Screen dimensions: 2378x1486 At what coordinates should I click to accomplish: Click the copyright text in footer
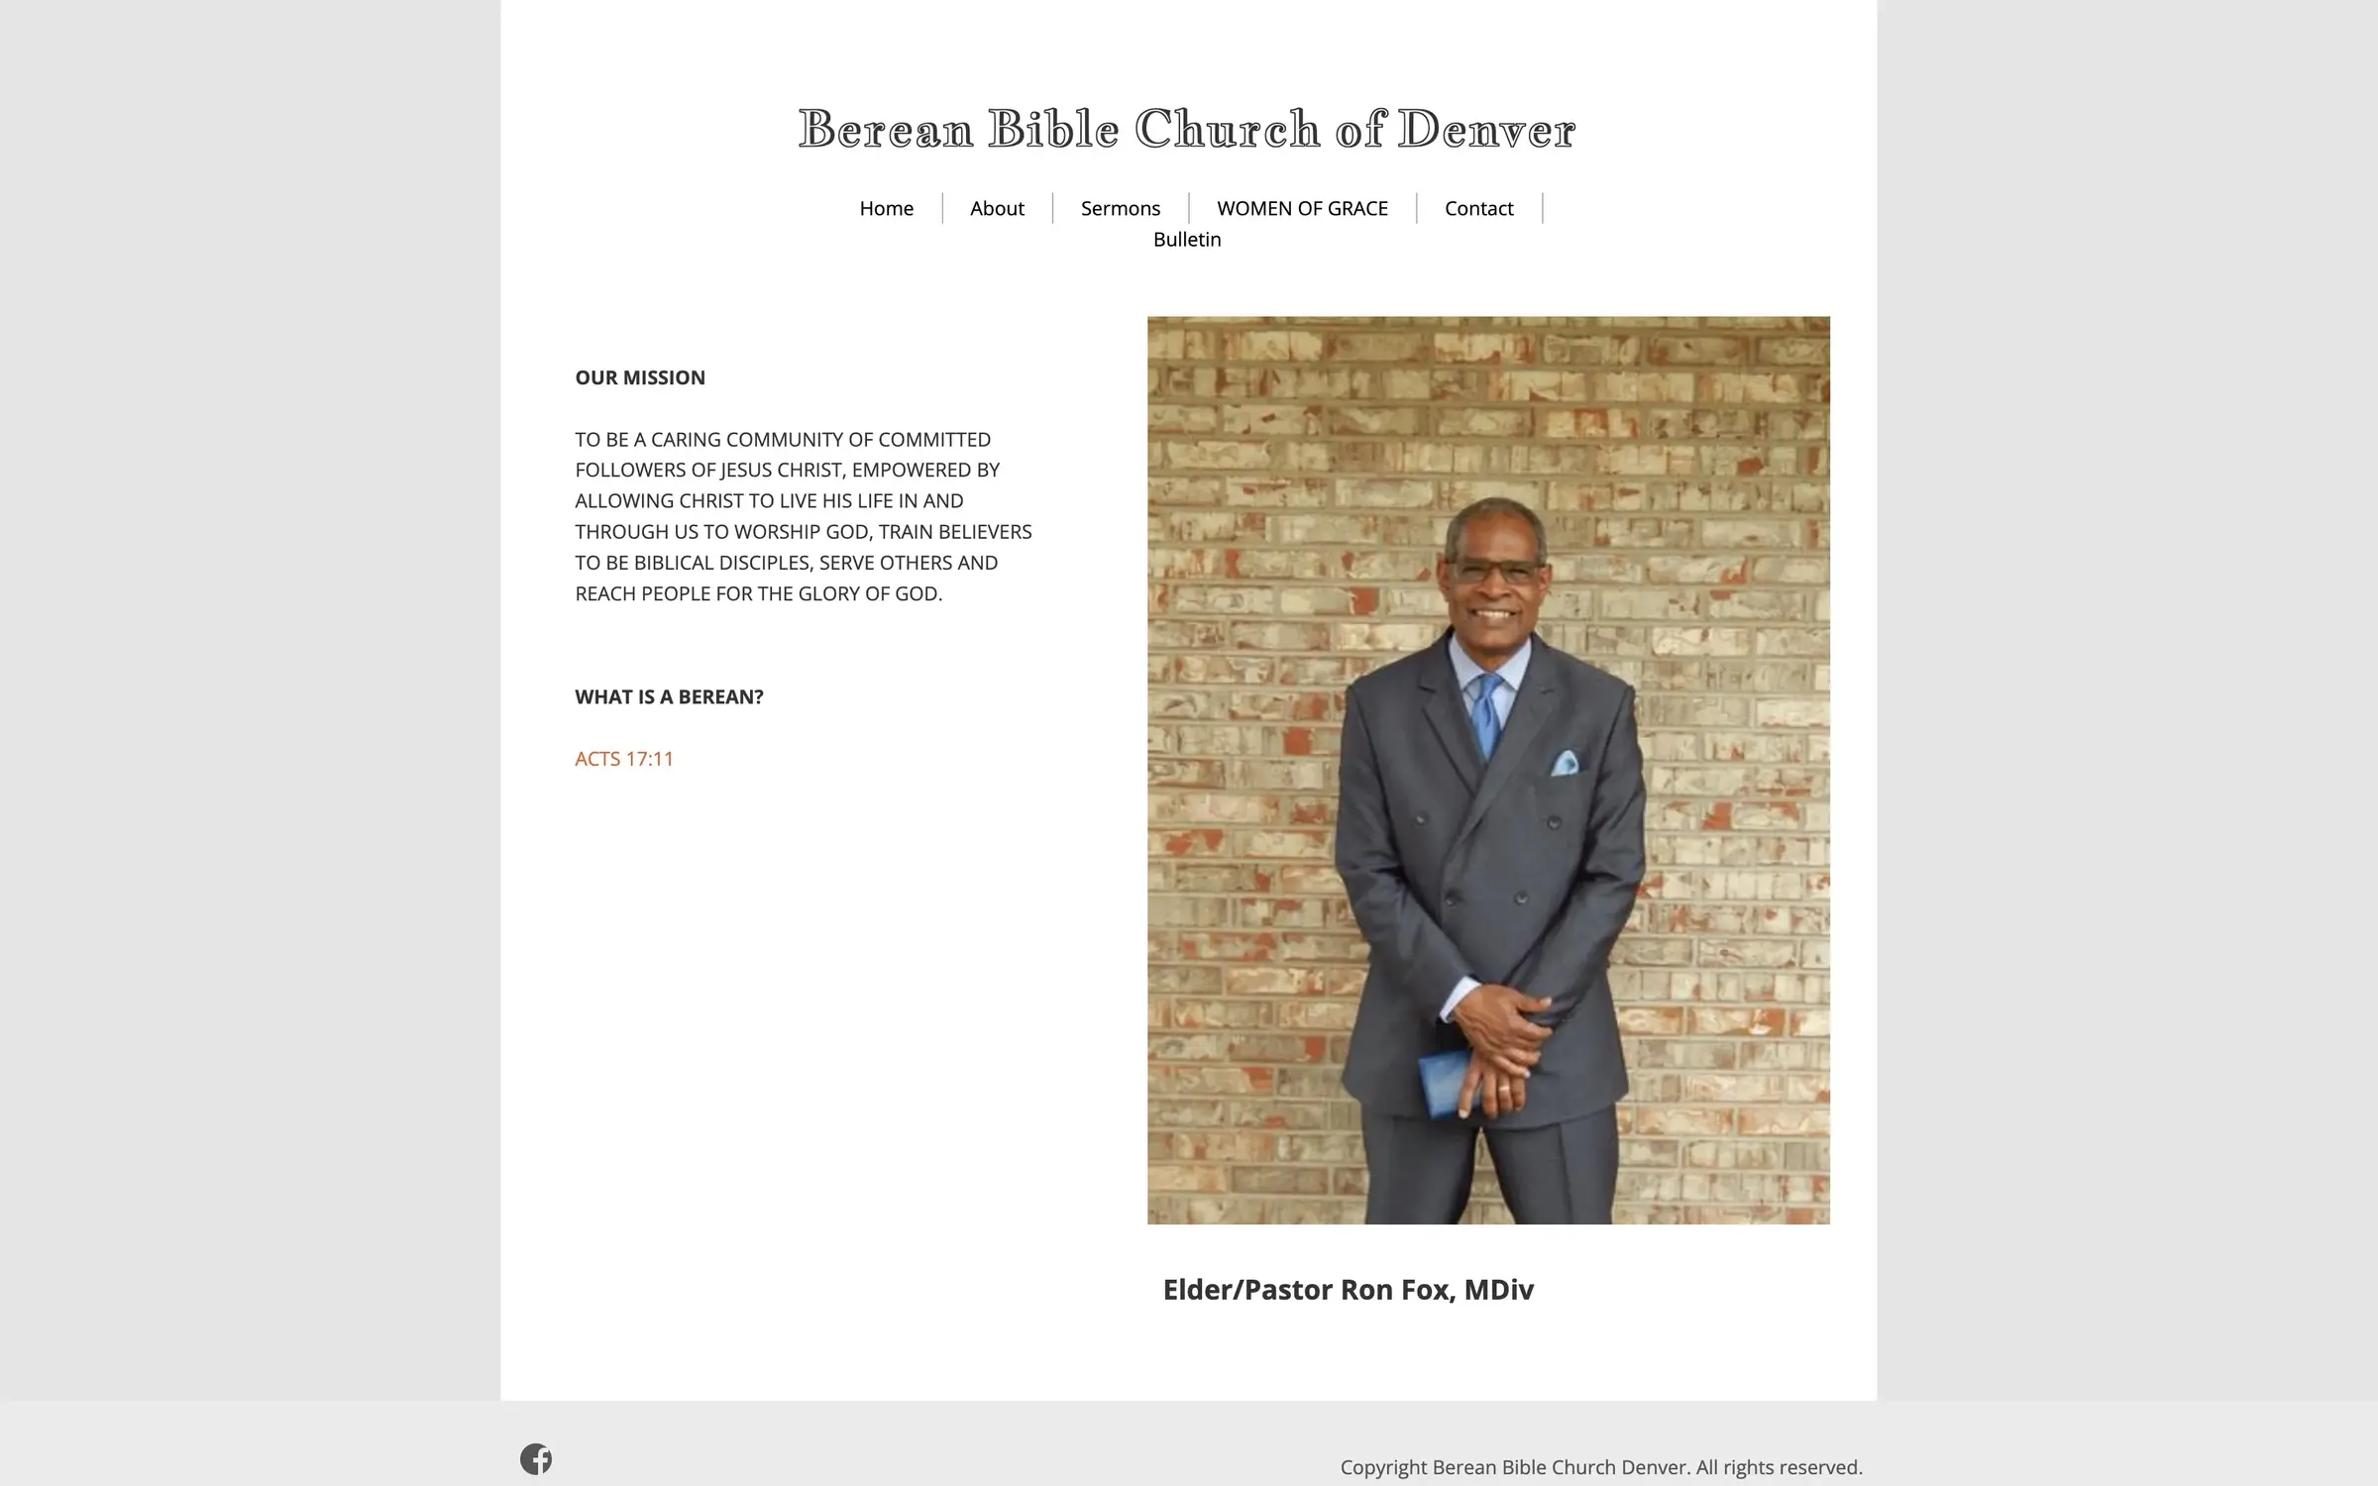click(1601, 1465)
